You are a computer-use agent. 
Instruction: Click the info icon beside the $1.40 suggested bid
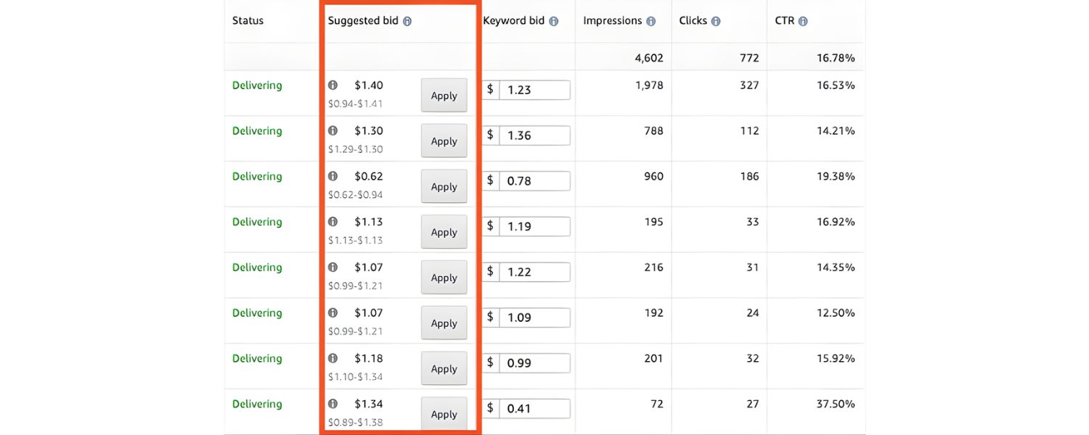click(x=333, y=85)
